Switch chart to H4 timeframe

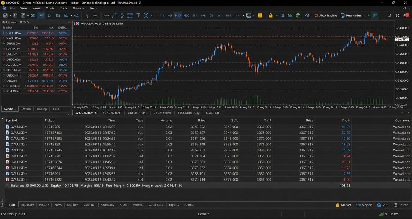click(x=203, y=15)
